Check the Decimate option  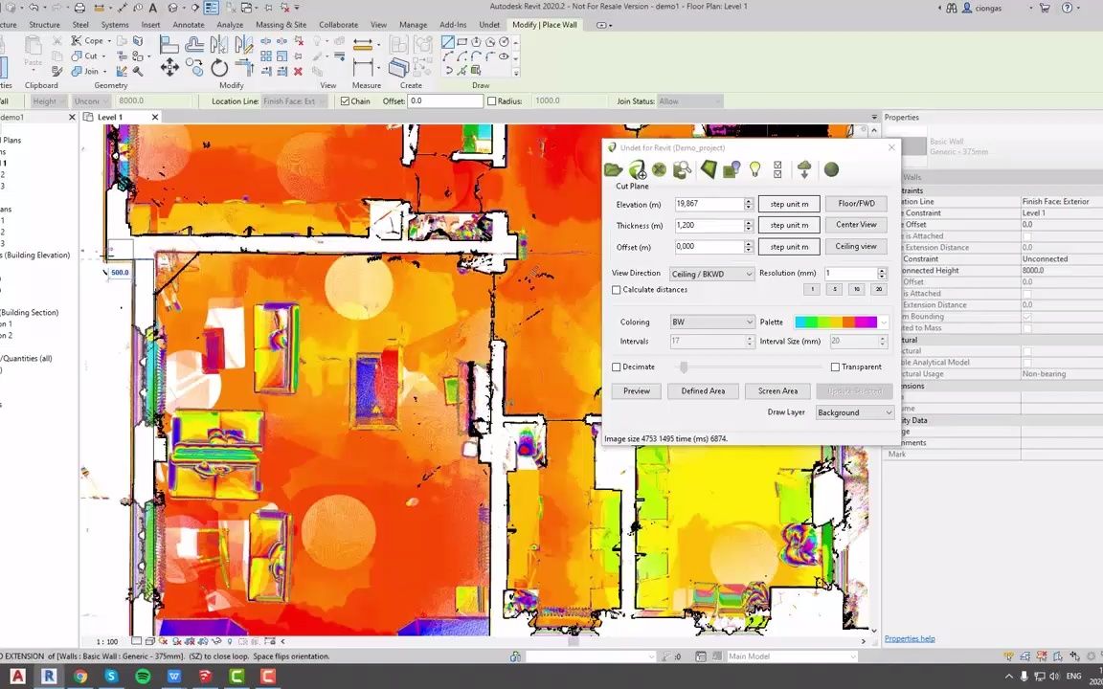617,367
